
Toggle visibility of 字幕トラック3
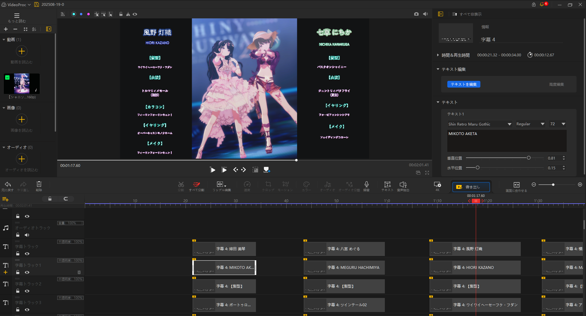tap(27, 310)
